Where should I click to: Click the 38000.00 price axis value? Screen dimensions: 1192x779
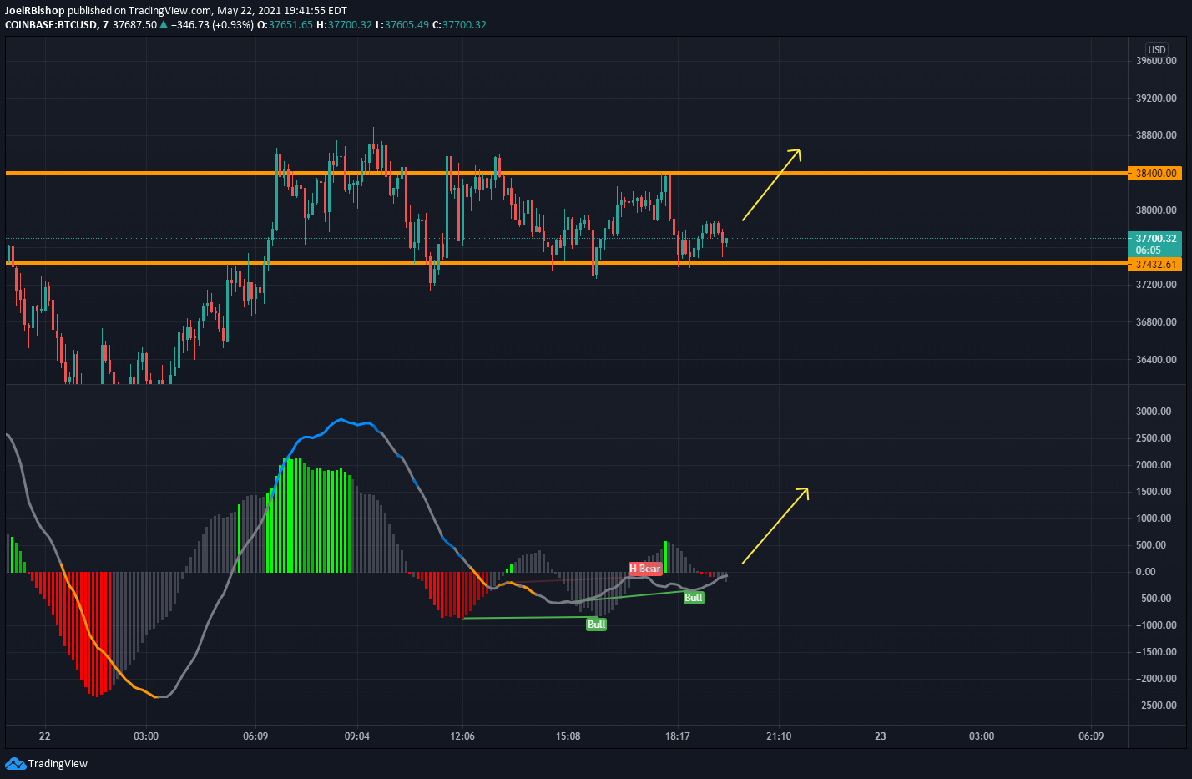point(1156,210)
